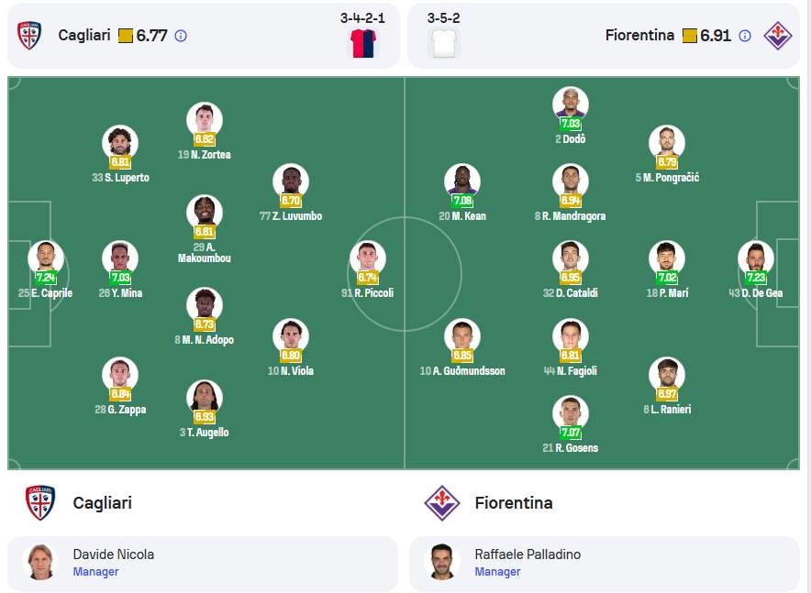Click Dodô's 7.03 rating badge
The width and height of the screenshot is (811, 593).
pyautogui.click(x=571, y=124)
